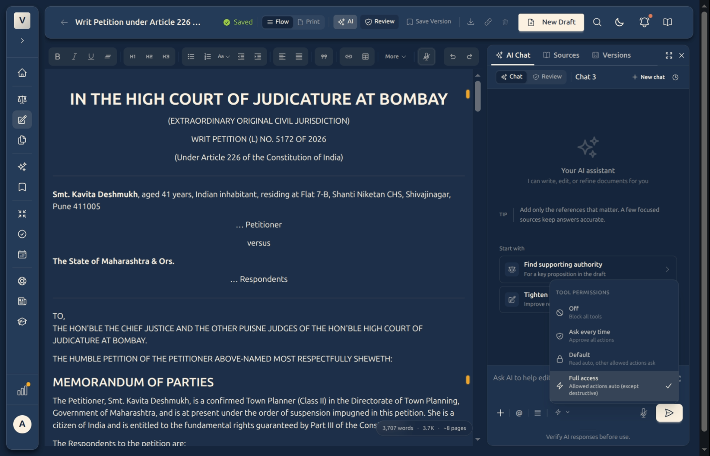Image resolution: width=710 pixels, height=456 pixels.
Task: Switch to the Sources tab
Action: coord(561,55)
